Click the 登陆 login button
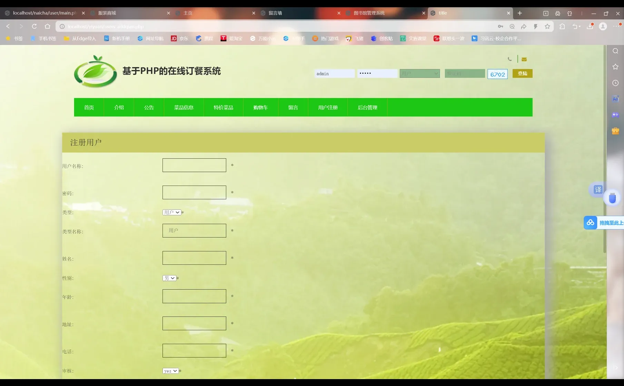The image size is (624, 386). (x=522, y=73)
